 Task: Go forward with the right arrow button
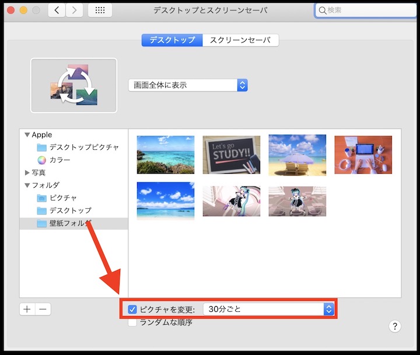74,10
